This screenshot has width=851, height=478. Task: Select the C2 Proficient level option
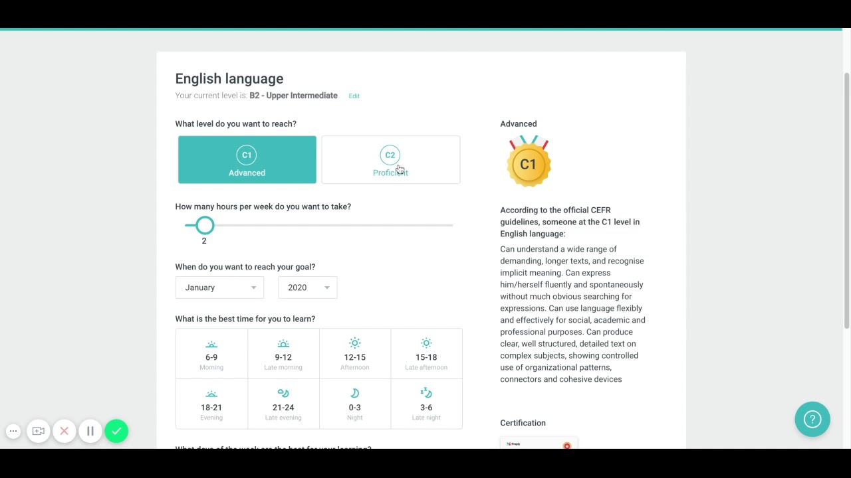(390, 159)
